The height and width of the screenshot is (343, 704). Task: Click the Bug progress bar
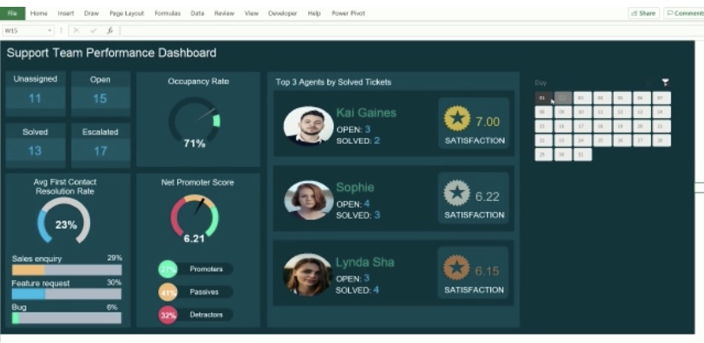66,317
